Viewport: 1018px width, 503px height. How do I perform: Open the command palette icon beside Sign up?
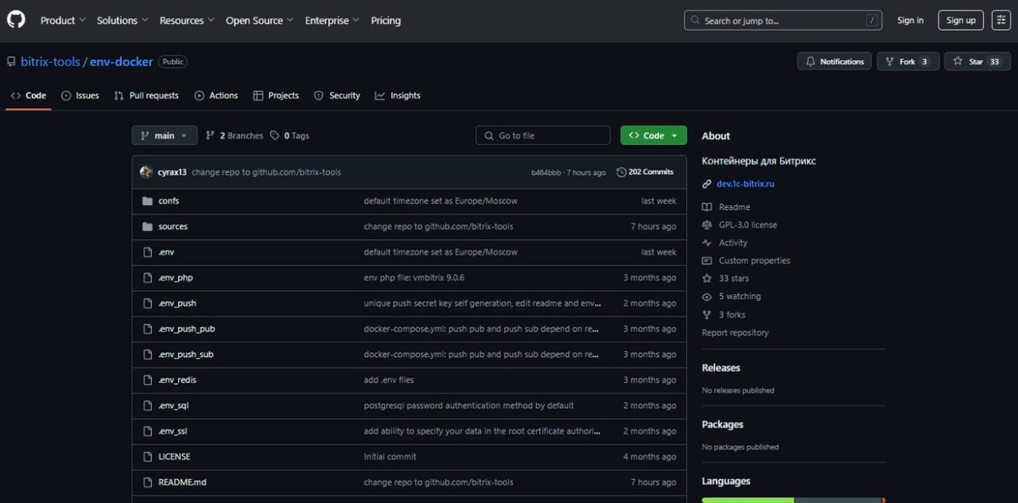(x=1000, y=20)
